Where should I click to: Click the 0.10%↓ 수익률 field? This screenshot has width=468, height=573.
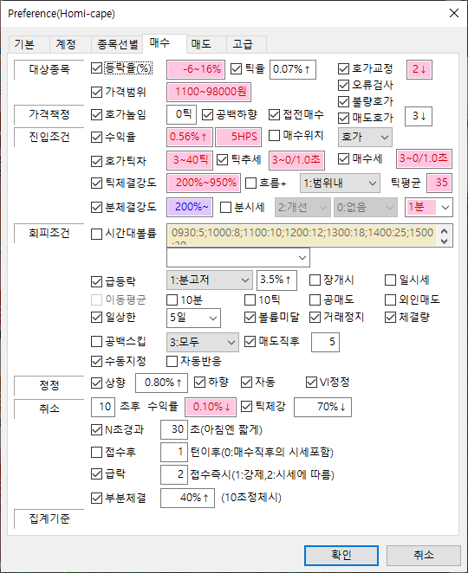tap(211, 407)
